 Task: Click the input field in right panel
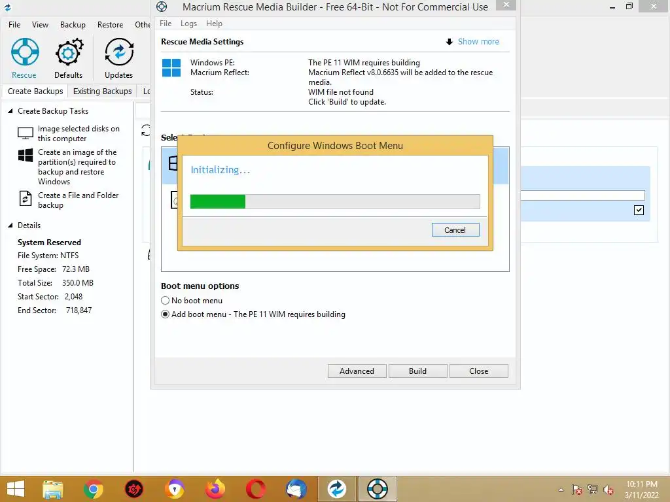[x=583, y=195]
